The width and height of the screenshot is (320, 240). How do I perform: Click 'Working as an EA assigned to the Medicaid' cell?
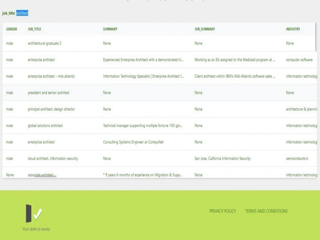point(235,60)
